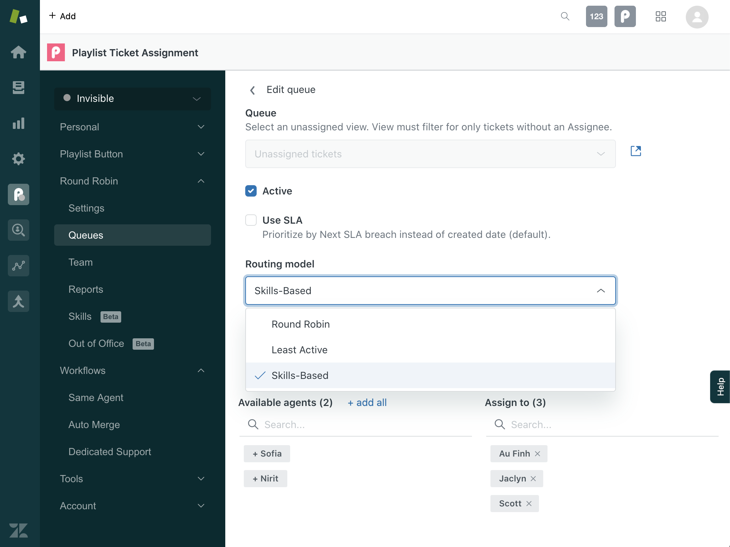The height and width of the screenshot is (547, 730).
Task: Open the Reporting bar chart icon
Action: pos(19,123)
